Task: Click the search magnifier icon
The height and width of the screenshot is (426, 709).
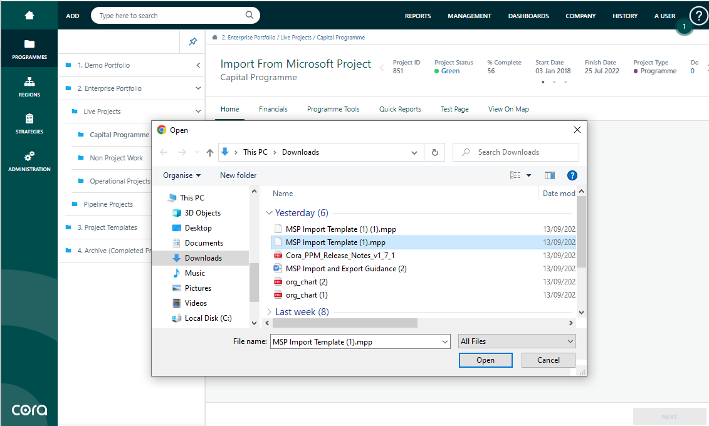Action: point(249,15)
